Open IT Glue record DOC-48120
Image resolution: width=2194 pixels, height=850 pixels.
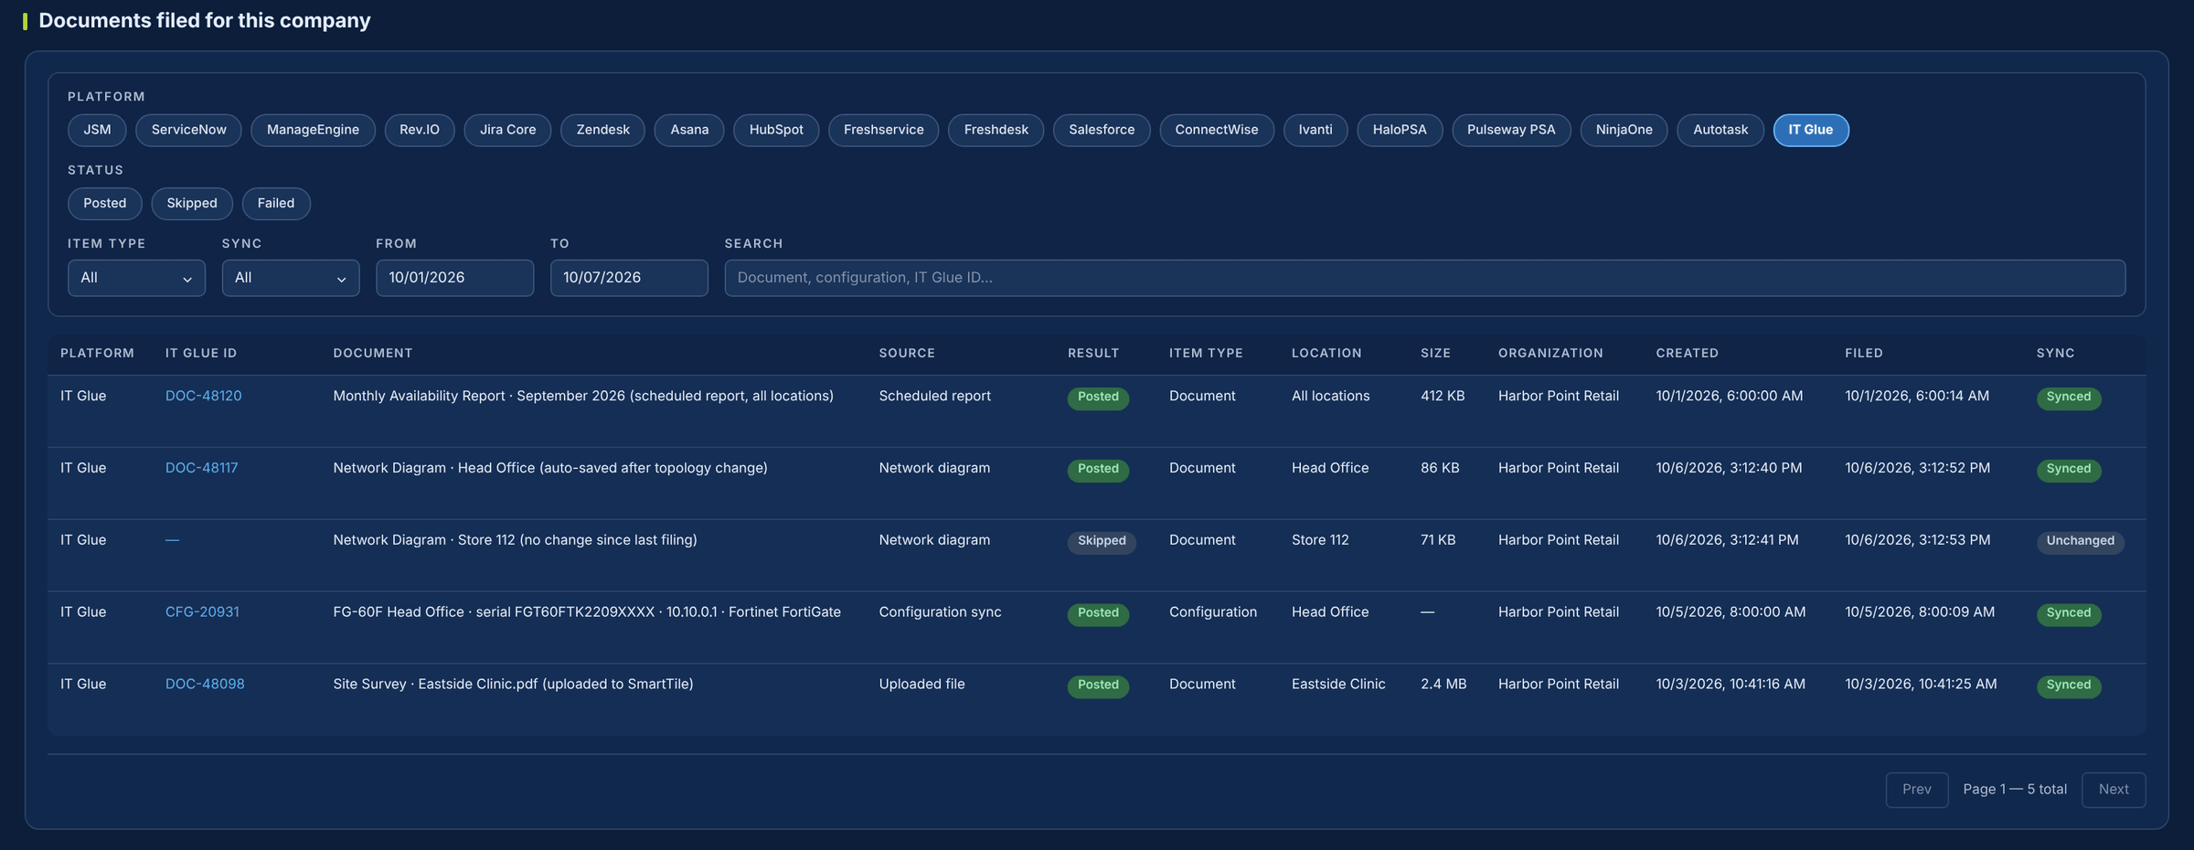(x=203, y=396)
